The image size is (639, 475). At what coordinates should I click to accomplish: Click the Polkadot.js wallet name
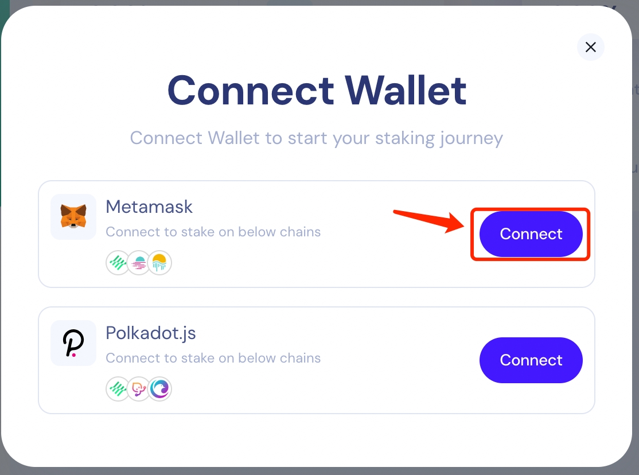(x=151, y=333)
